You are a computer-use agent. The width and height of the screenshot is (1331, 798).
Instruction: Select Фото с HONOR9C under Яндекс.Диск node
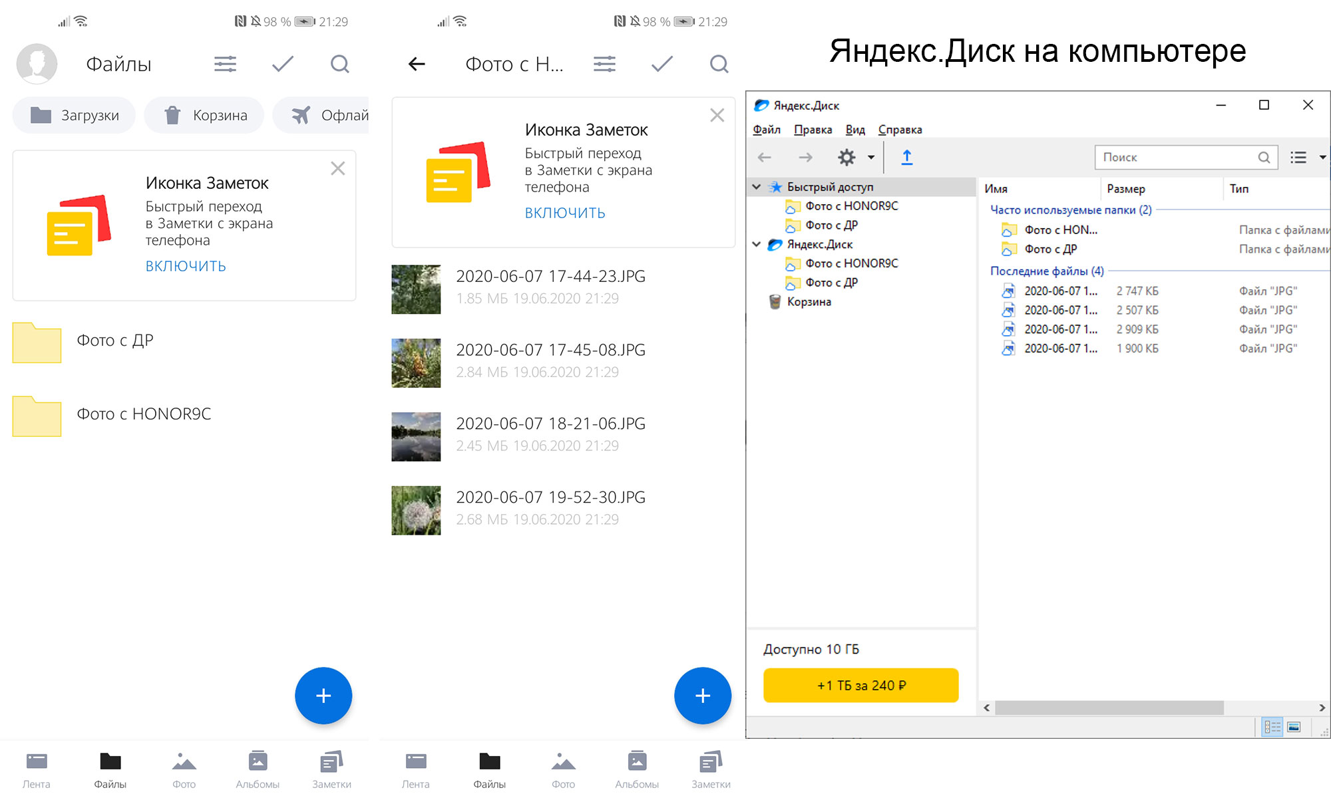842,263
